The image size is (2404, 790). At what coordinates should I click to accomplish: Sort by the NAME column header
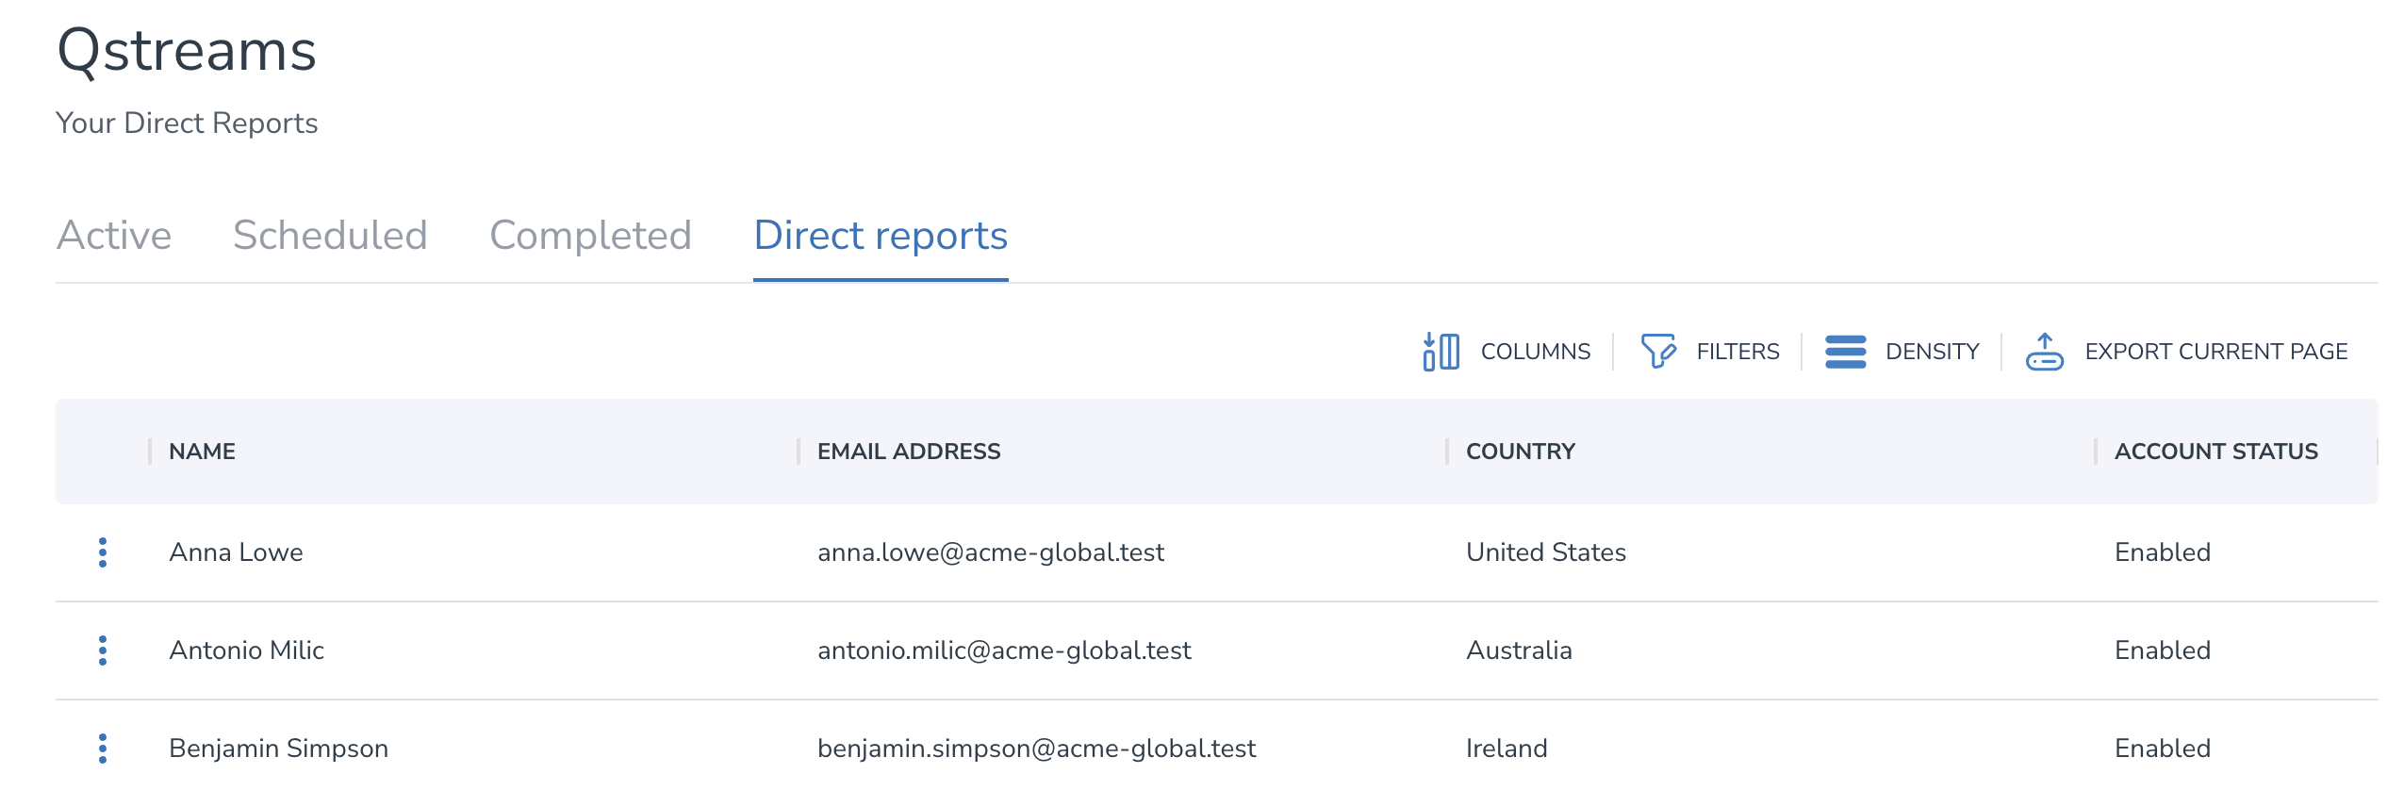[202, 452]
